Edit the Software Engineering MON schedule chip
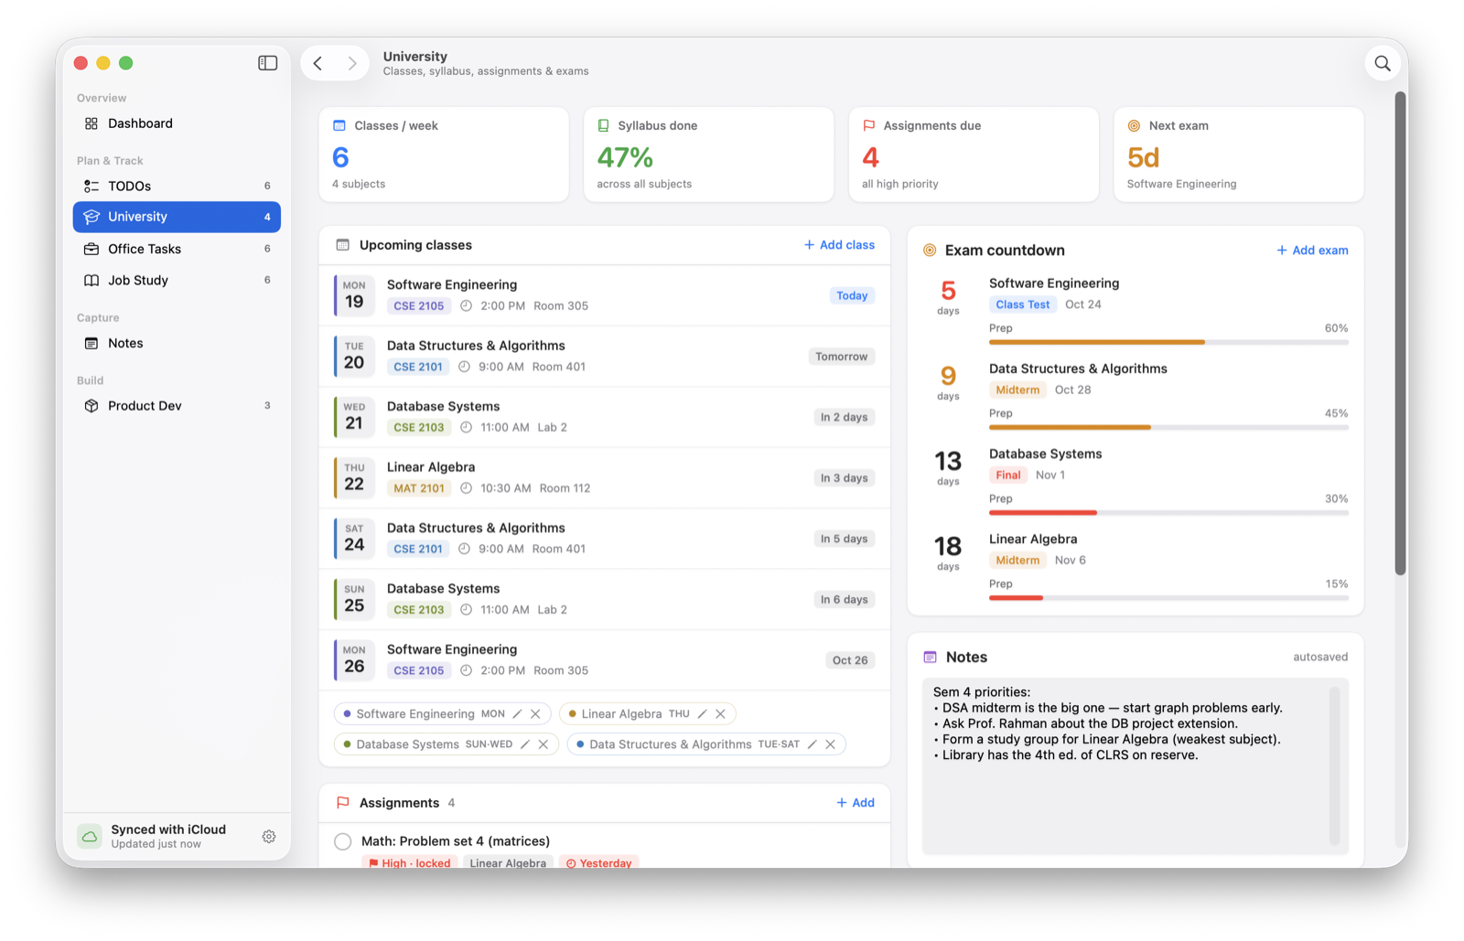 pos(517,714)
